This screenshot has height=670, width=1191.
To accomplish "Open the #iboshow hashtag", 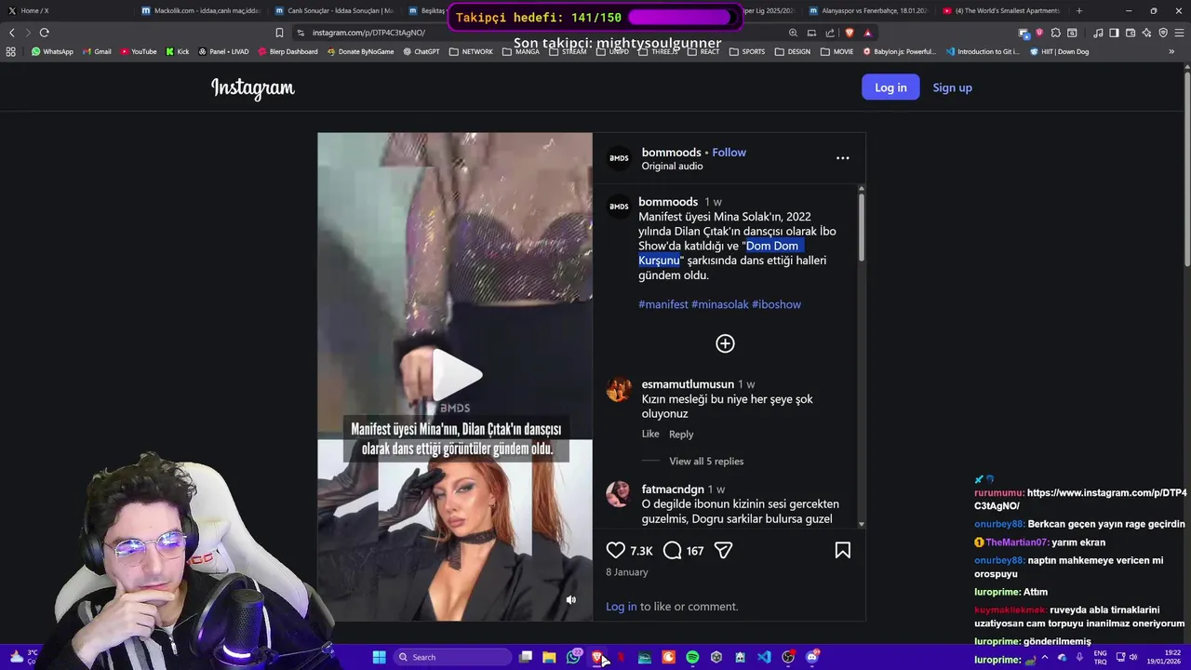I will pos(776,304).
